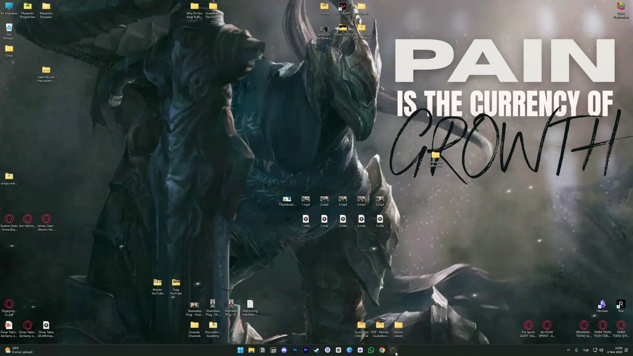Image resolution: width=633 pixels, height=356 pixels.
Task: Open The Last Duel folder
Action: pos(362,31)
